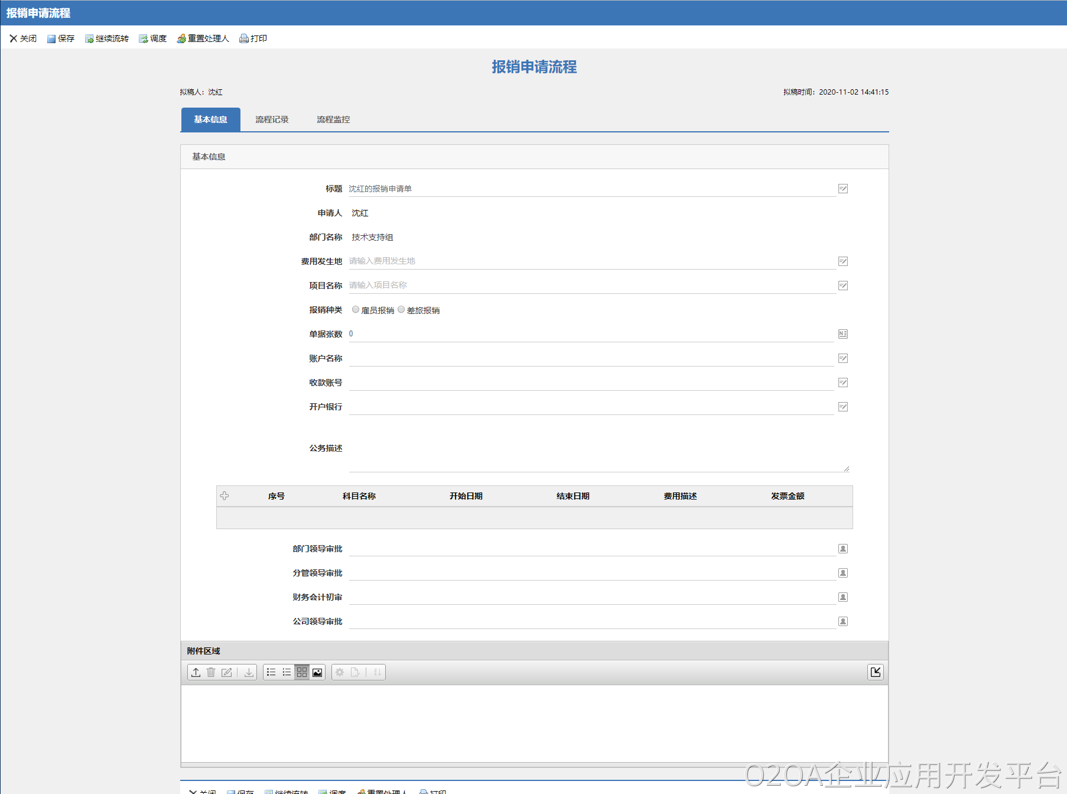Switch attachments to image preview view
1067x794 pixels.
[317, 672]
